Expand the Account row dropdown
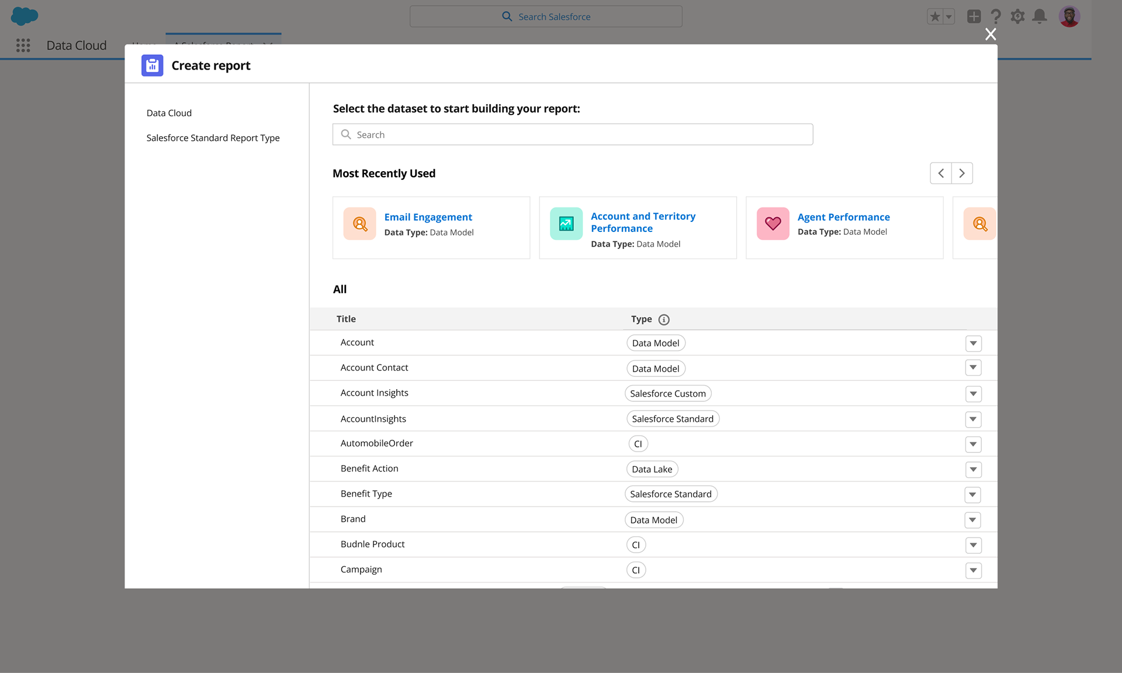This screenshot has height=673, width=1122. 973,344
